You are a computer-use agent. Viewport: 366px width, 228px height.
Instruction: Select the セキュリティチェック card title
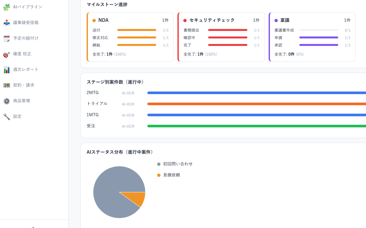[x=212, y=20]
